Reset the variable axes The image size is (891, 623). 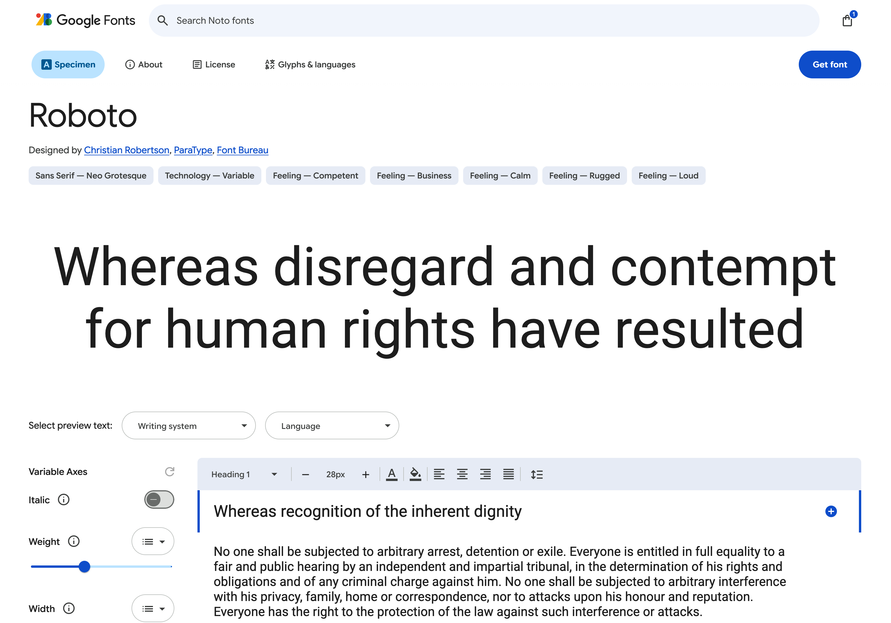pos(170,472)
